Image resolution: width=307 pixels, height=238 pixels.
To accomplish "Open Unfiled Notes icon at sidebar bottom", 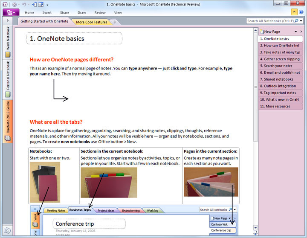I will point(7,230).
